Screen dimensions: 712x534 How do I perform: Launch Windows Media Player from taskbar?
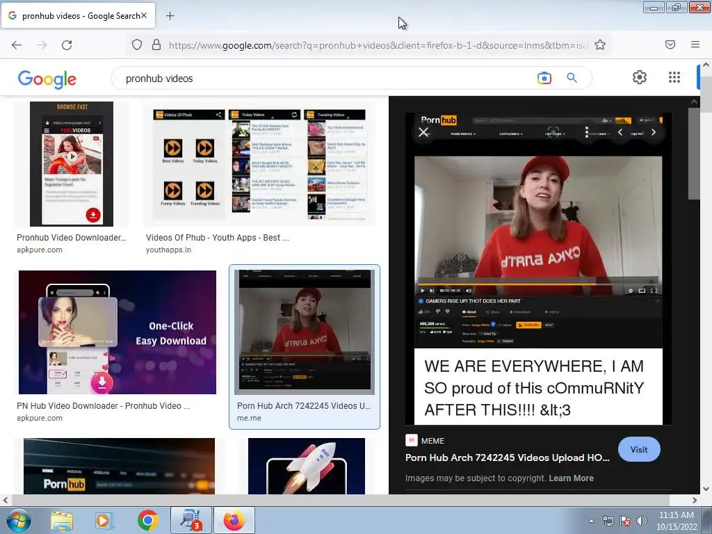[104, 520]
